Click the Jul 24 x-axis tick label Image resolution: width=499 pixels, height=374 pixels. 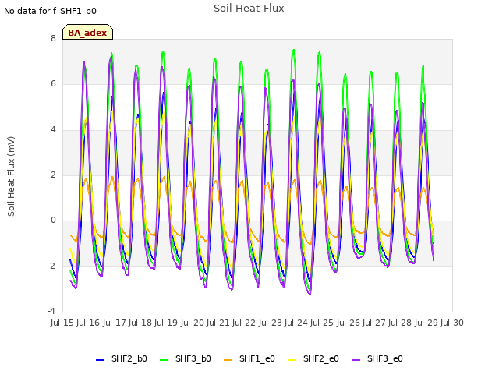pos(296,323)
